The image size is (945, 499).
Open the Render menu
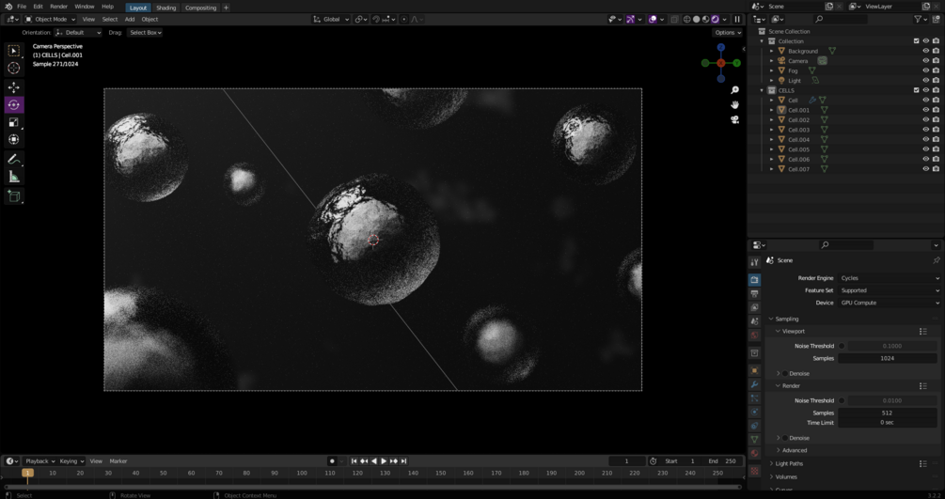coord(58,7)
